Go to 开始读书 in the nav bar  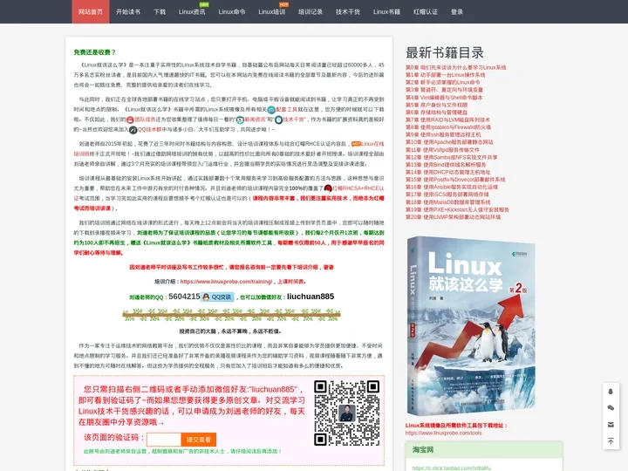pos(128,11)
